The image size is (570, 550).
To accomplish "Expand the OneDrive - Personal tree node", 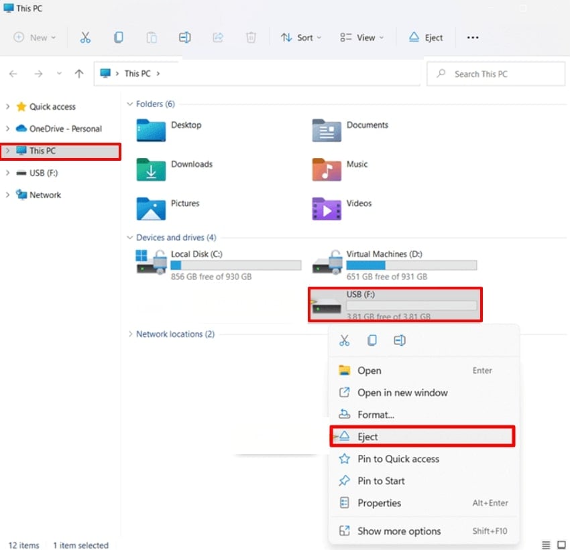I will click(x=7, y=129).
